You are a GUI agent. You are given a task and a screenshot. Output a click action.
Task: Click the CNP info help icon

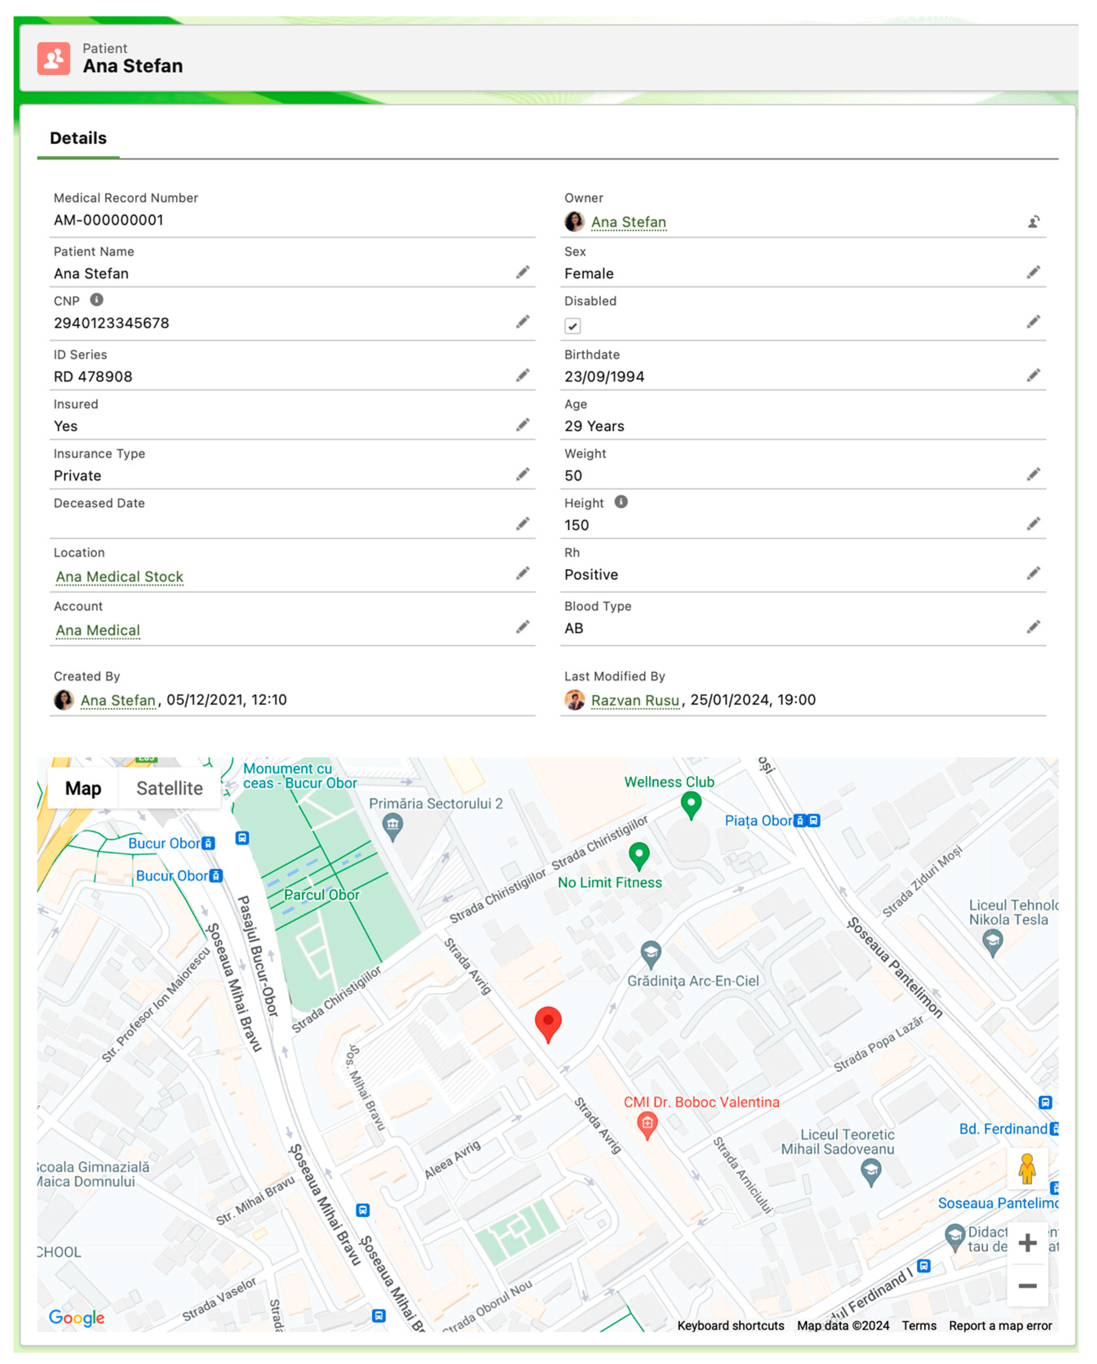[97, 300]
